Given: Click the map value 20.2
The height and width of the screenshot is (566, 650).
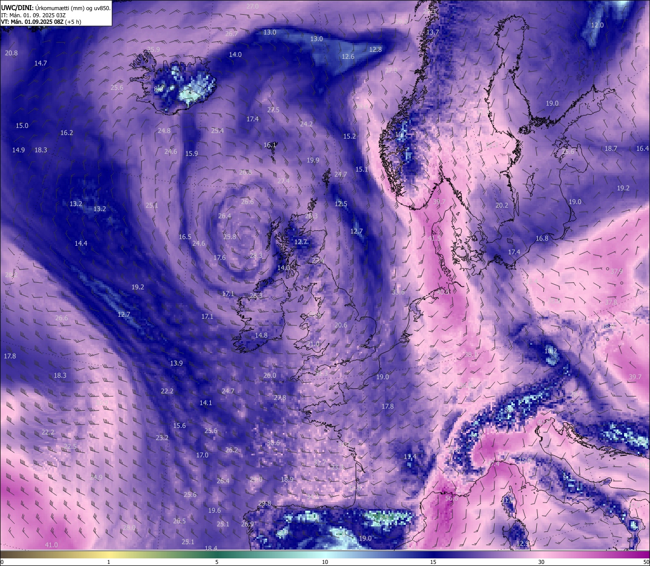Looking at the screenshot, I should (502, 205).
